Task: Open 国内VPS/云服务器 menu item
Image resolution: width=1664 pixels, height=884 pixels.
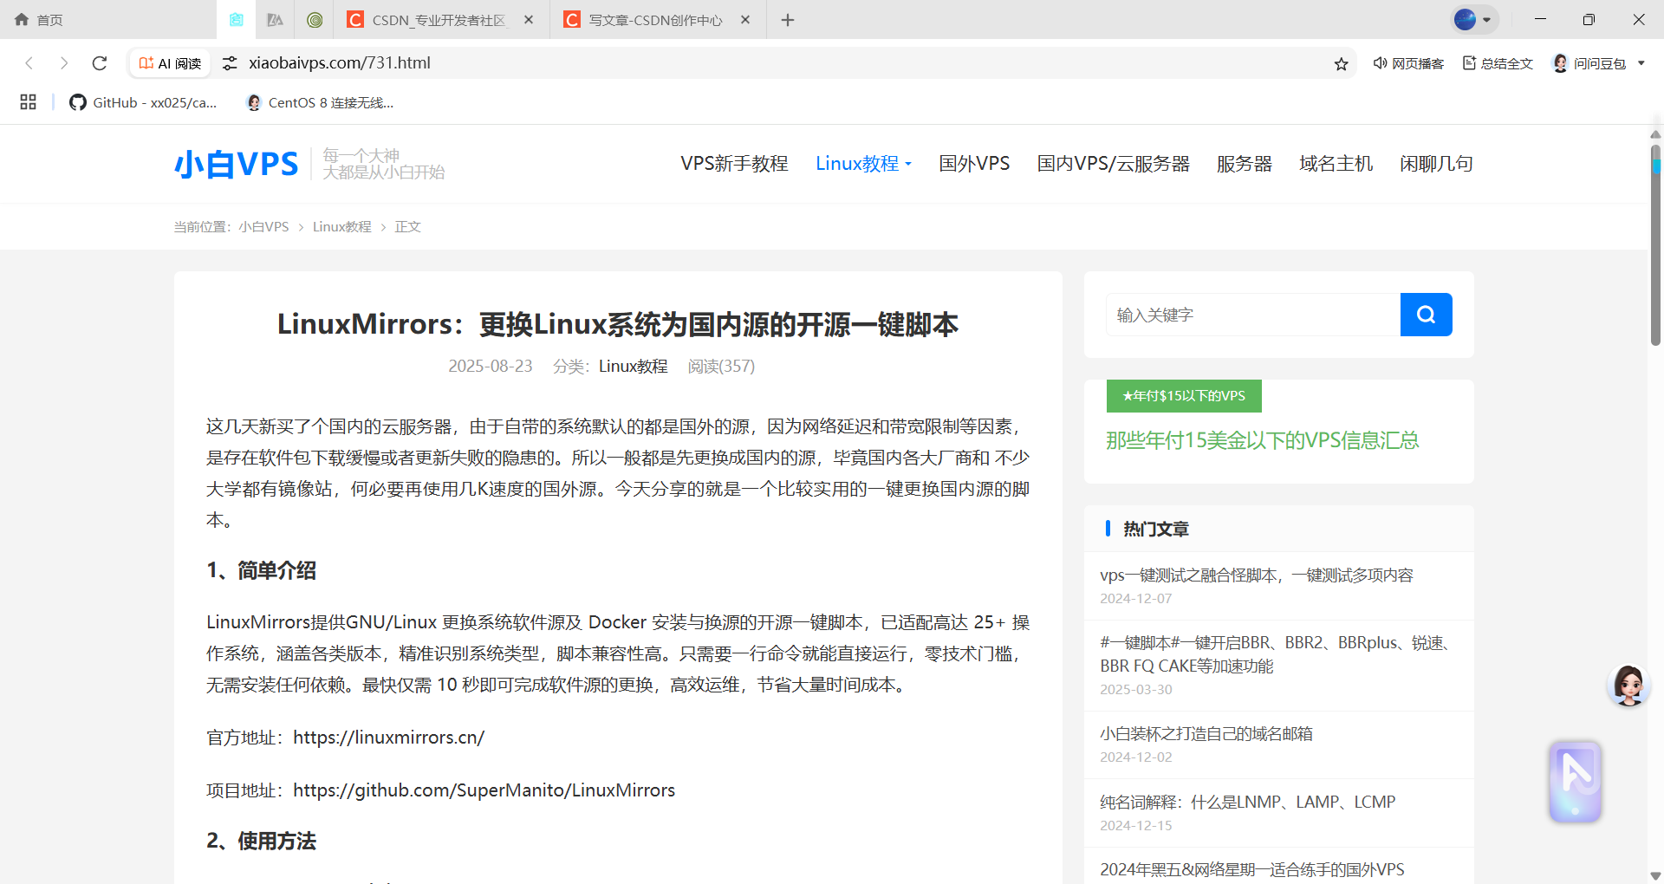Action: (x=1113, y=164)
